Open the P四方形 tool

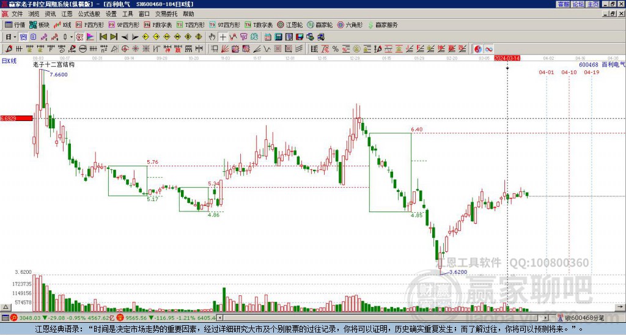point(90,24)
